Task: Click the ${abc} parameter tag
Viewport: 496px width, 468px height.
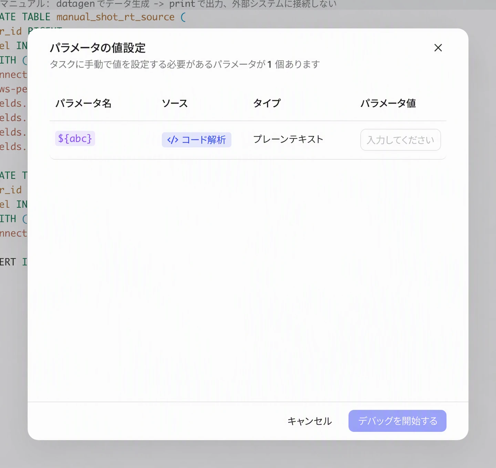Action: tap(75, 138)
